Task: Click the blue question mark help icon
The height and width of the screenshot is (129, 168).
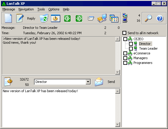Action: [160, 18]
